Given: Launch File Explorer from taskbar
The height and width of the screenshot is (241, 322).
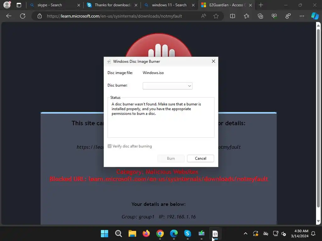Looking at the screenshot, I should [132, 233].
